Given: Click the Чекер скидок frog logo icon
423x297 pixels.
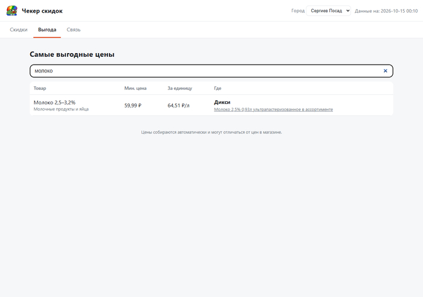Looking at the screenshot, I should point(12,11).
